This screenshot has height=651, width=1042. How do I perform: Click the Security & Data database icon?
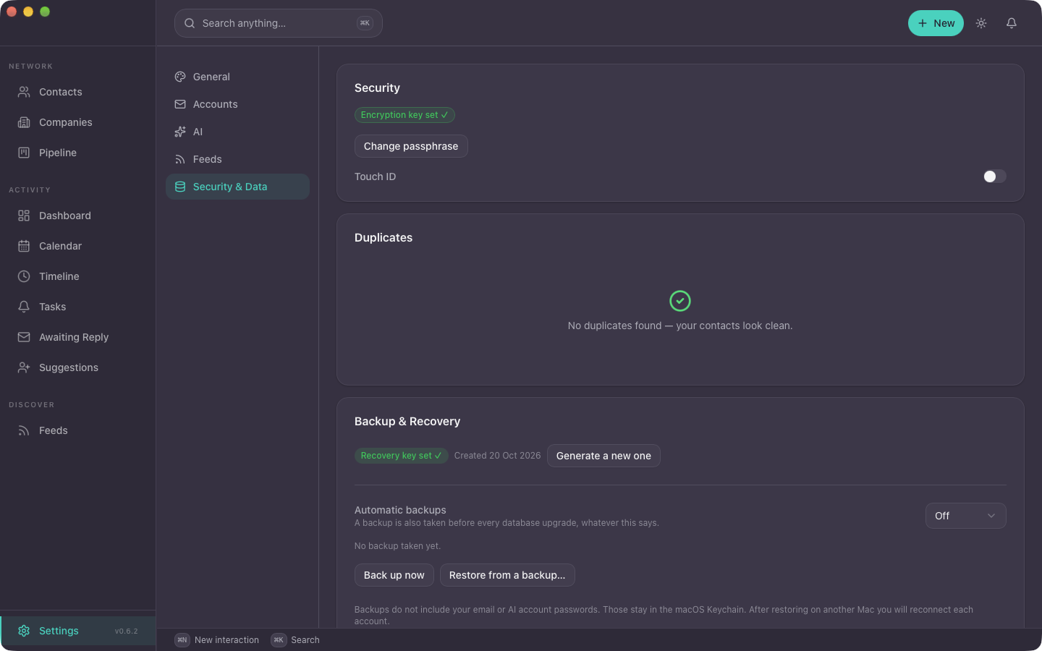tap(180, 187)
